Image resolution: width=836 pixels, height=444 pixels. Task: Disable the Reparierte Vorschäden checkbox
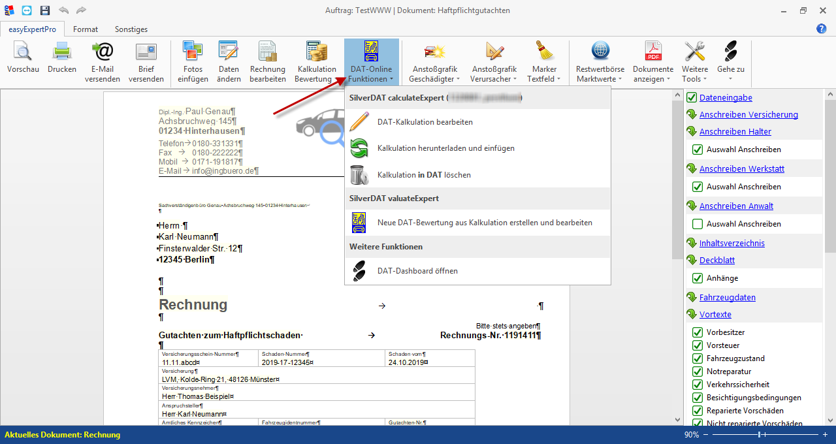[x=698, y=411]
